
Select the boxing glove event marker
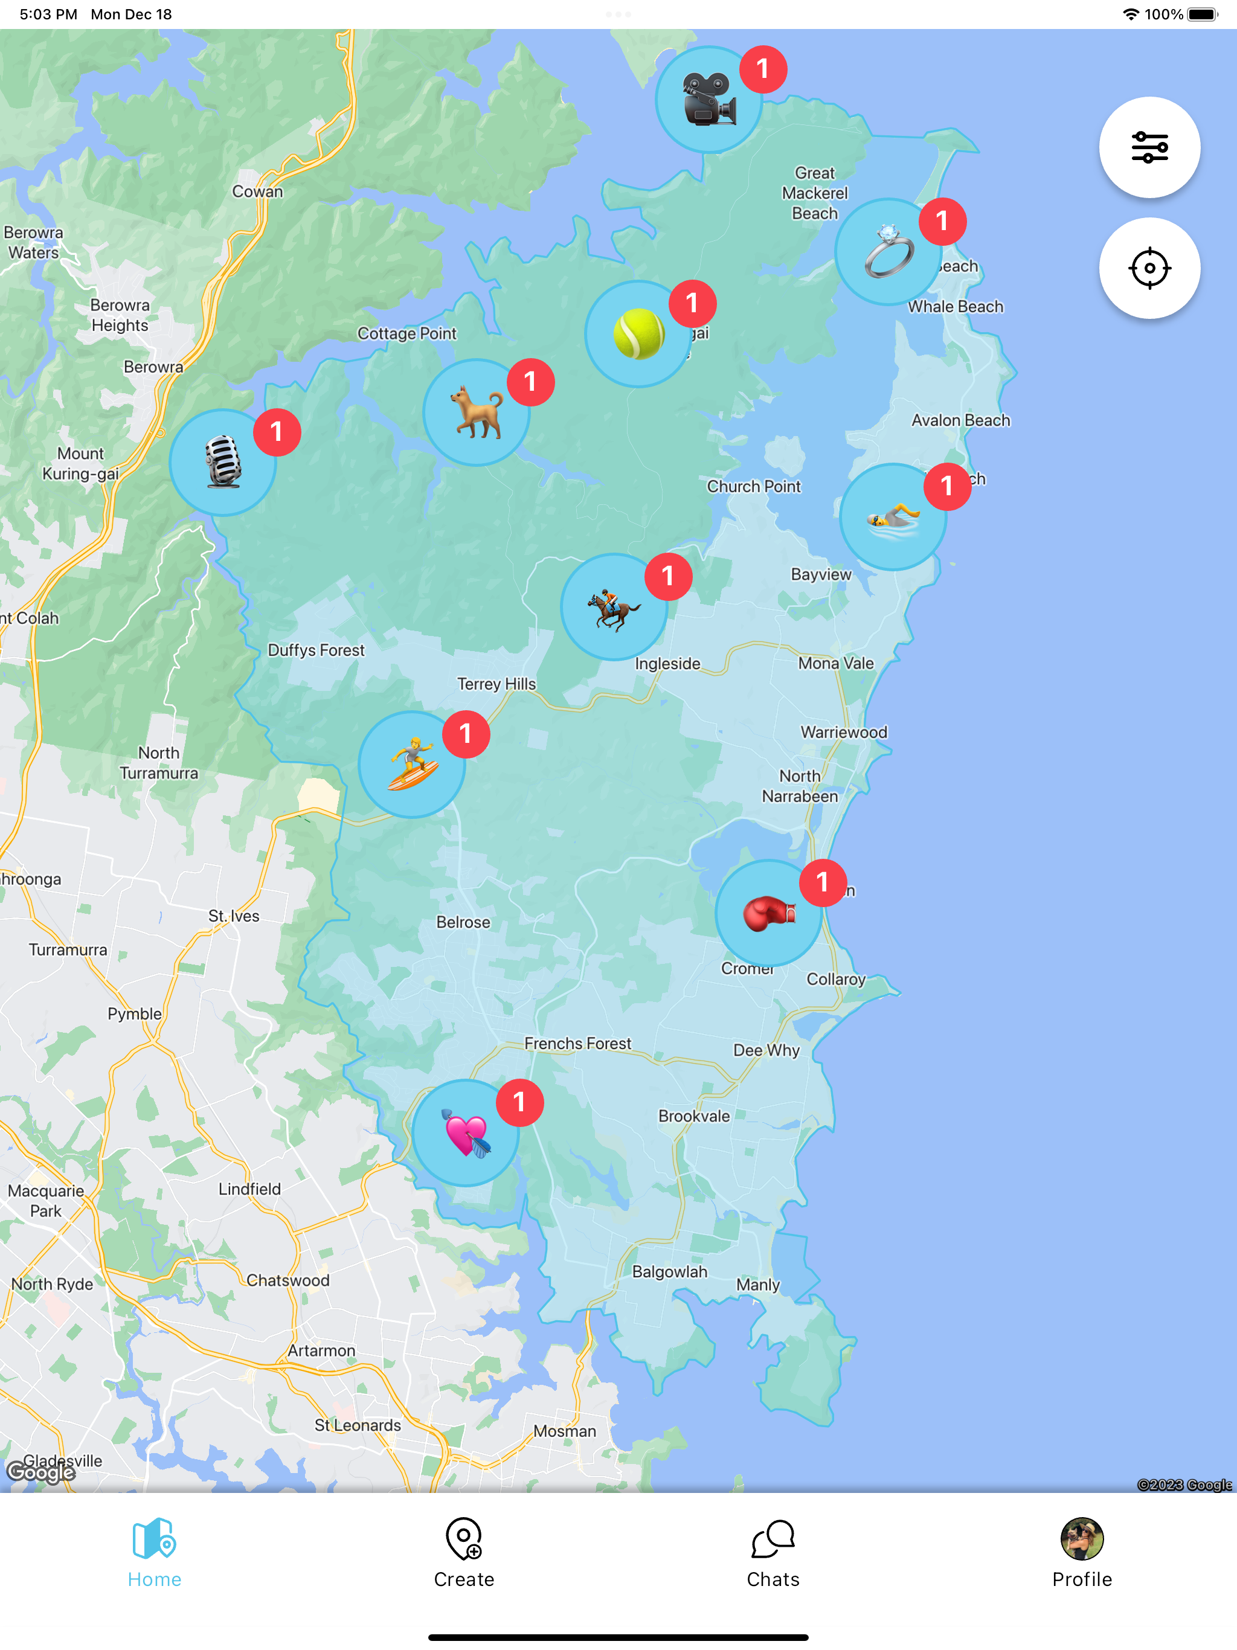(x=768, y=913)
